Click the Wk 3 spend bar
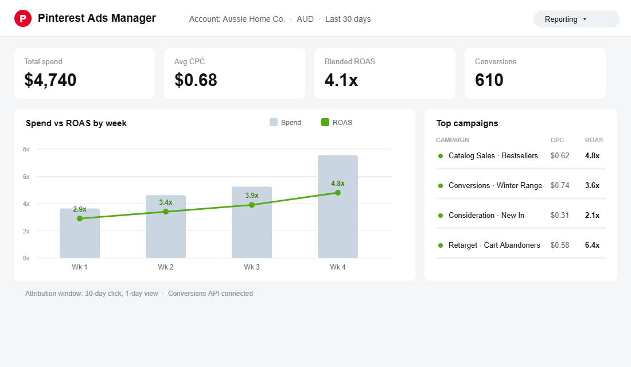The height and width of the screenshot is (367, 631). pos(252,222)
